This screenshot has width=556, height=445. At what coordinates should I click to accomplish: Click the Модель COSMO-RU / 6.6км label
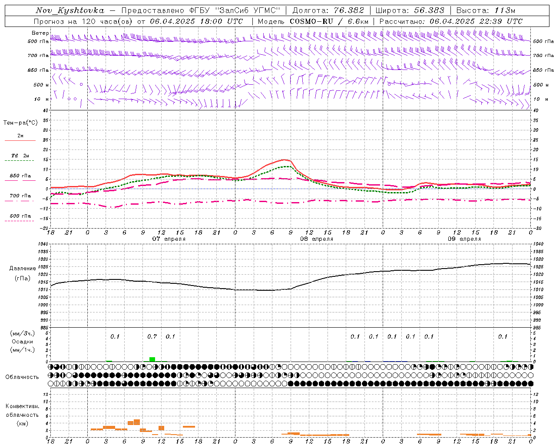[313, 21]
